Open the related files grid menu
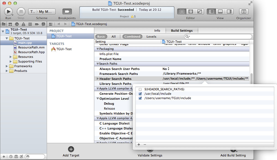277x160 pixels. click(x=51, y=24)
